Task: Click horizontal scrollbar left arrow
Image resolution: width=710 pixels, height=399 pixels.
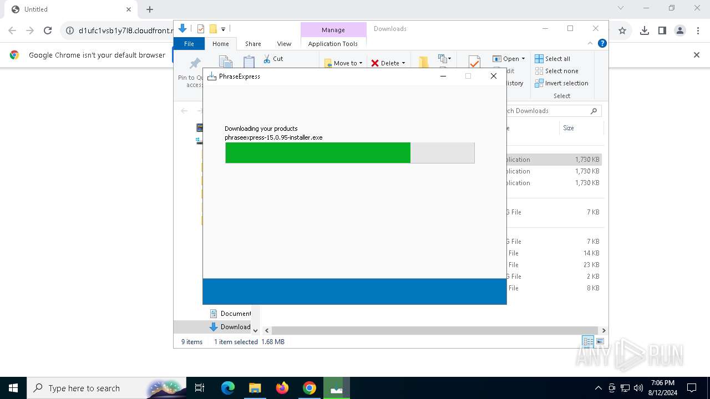Action: coord(267,330)
